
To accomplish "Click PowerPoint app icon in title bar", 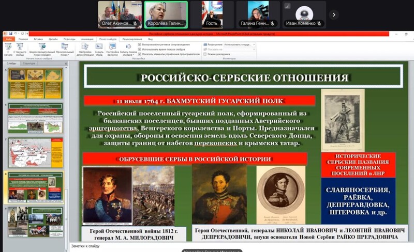I will [x=5, y=34].
